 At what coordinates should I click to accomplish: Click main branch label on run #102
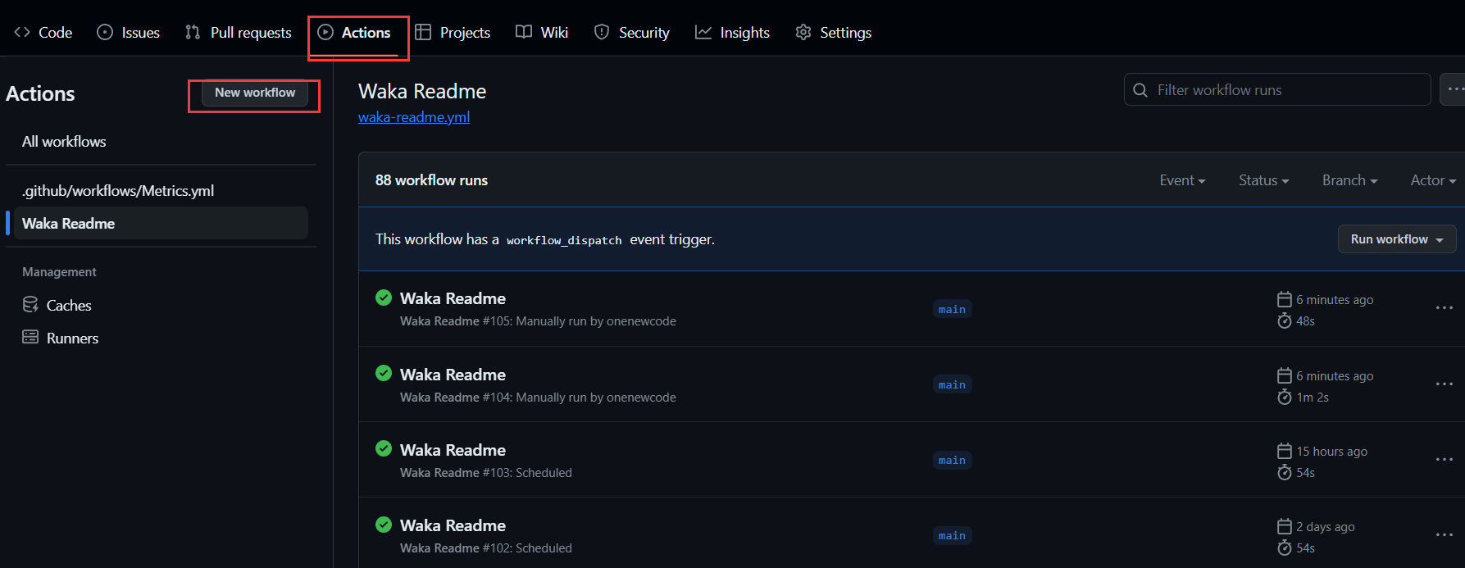[x=952, y=535]
